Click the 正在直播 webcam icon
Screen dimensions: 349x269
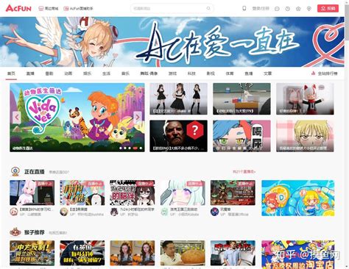(x=15, y=171)
